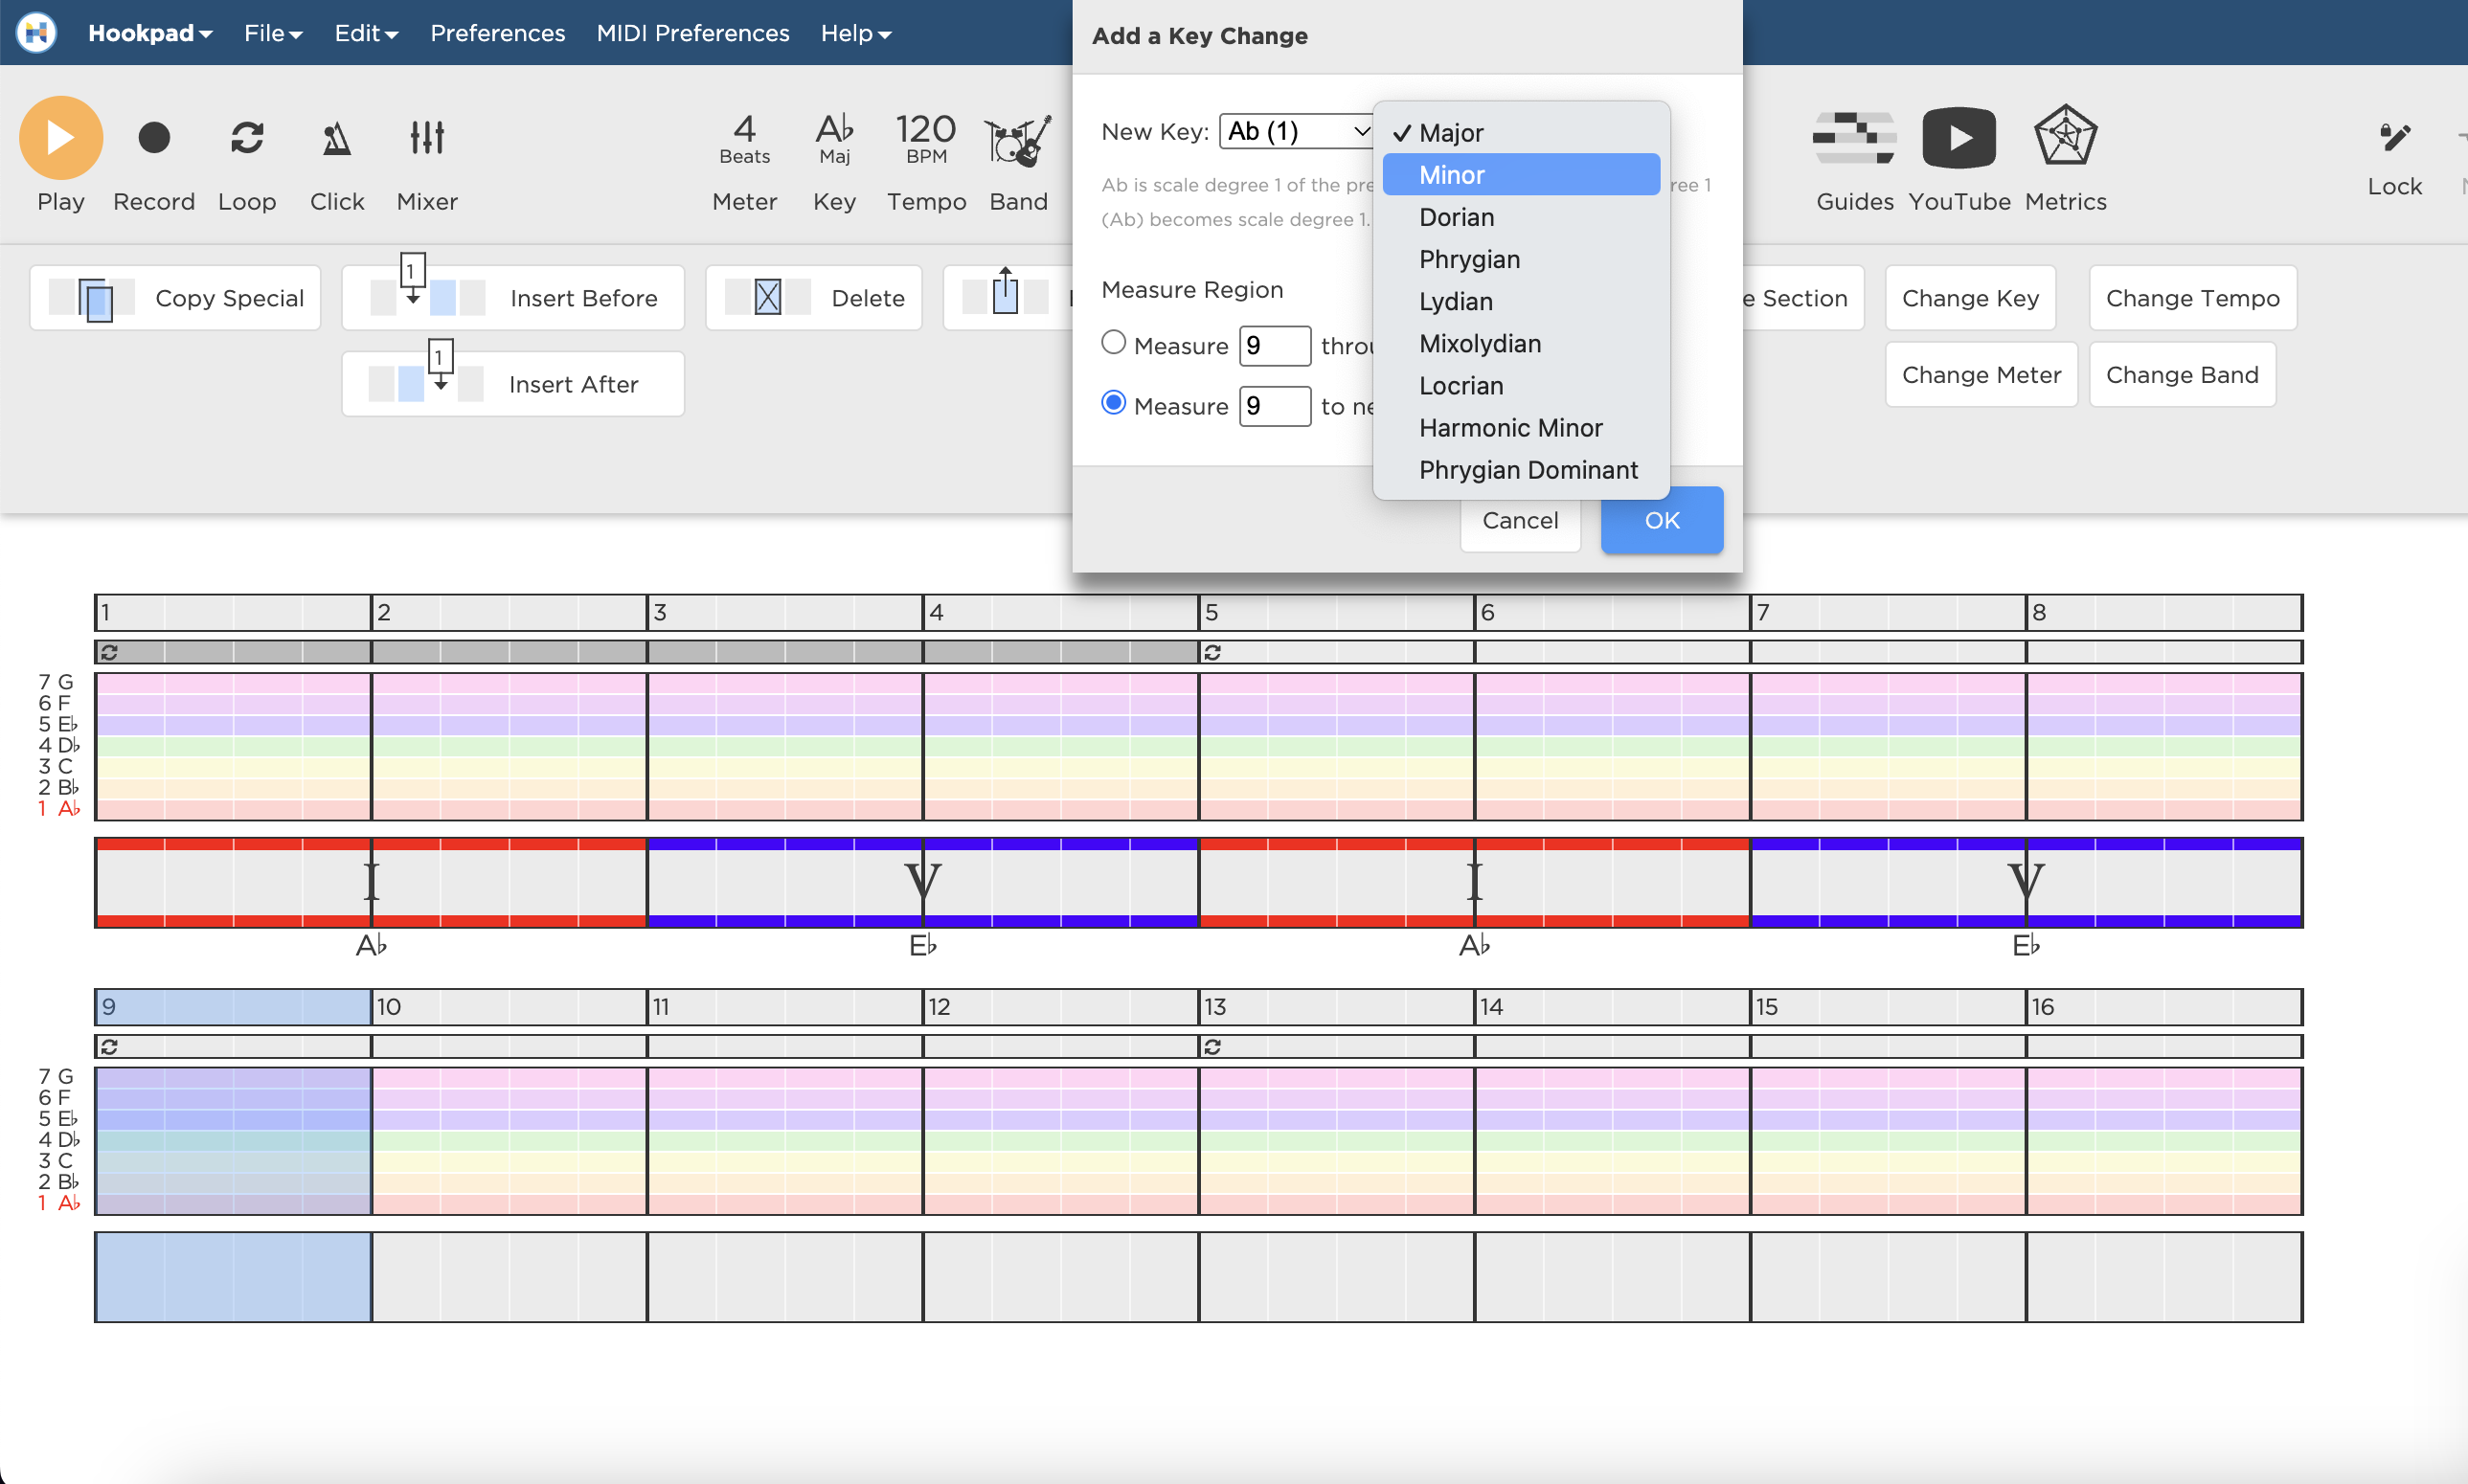Click the Change Key button
Image resolution: width=2468 pixels, height=1484 pixels.
(1970, 298)
